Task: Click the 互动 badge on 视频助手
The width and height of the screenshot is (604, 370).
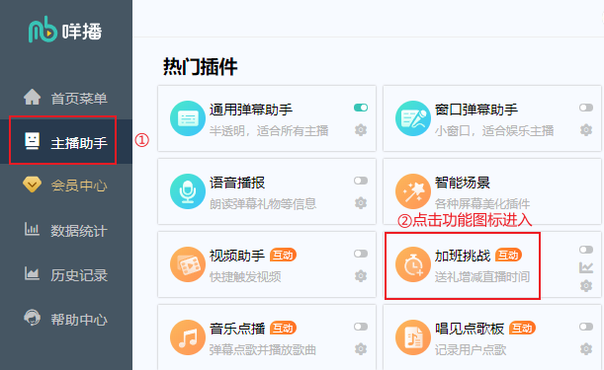Action: (x=283, y=255)
